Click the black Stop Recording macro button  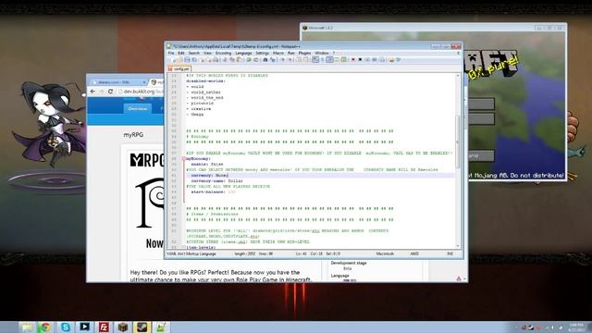360,59
